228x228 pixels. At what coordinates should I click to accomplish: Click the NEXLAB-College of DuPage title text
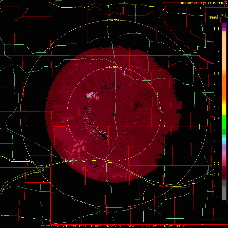tap(202, 3)
